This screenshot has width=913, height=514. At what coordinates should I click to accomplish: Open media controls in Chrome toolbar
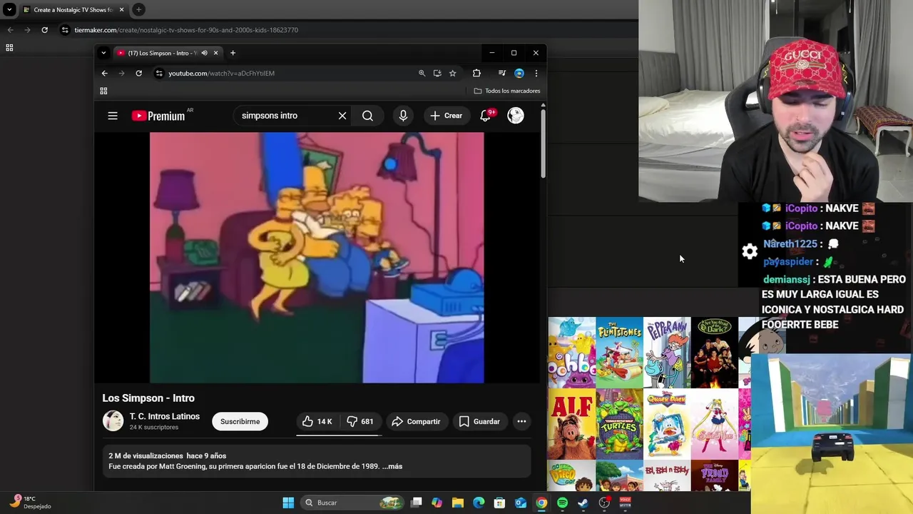coord(502,73)
